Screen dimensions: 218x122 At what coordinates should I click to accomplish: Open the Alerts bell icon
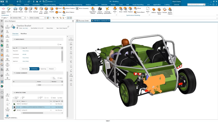(7, 99)
